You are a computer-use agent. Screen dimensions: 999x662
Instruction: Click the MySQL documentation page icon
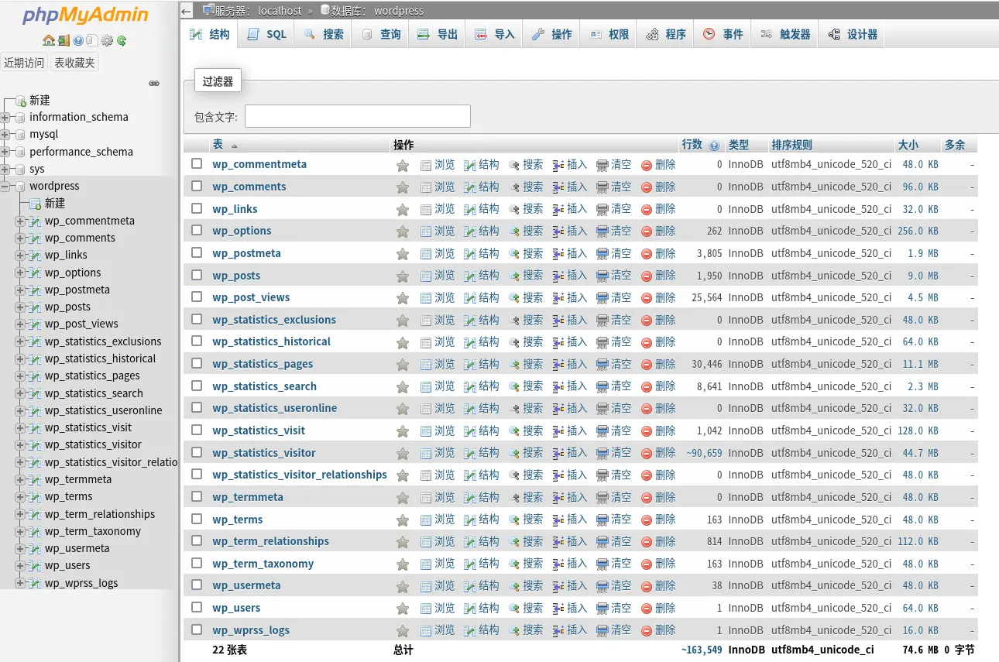coord(92,40)
